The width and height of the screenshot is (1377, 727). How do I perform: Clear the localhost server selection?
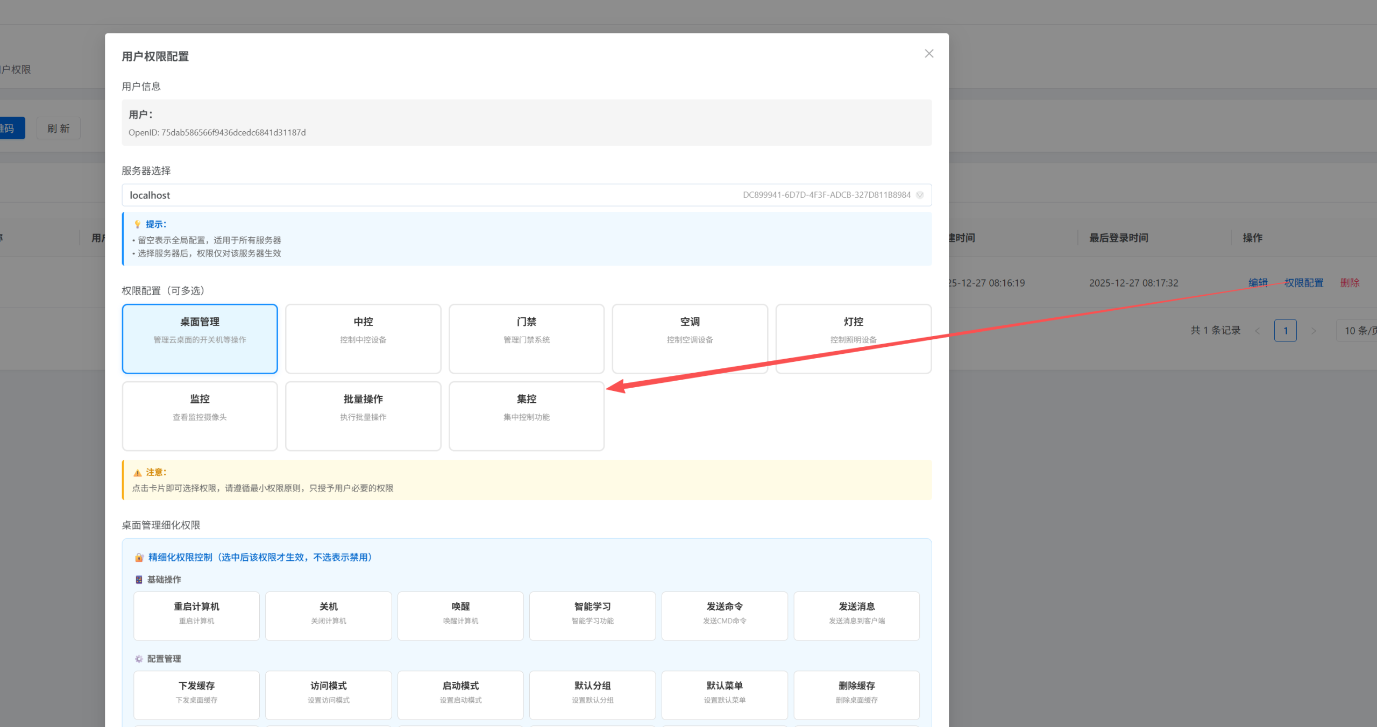click(920, 195)
